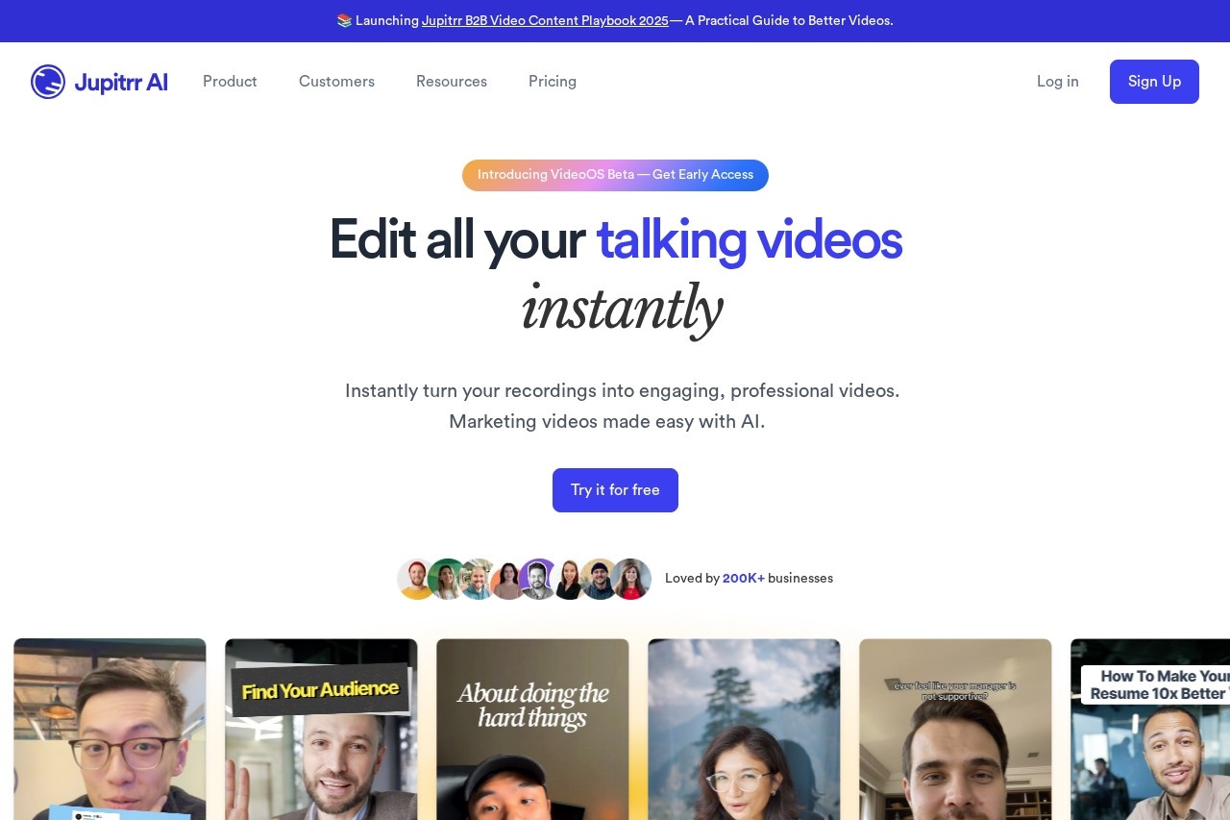Click the books emoji in announcement banner

click(x=344, y=20)
